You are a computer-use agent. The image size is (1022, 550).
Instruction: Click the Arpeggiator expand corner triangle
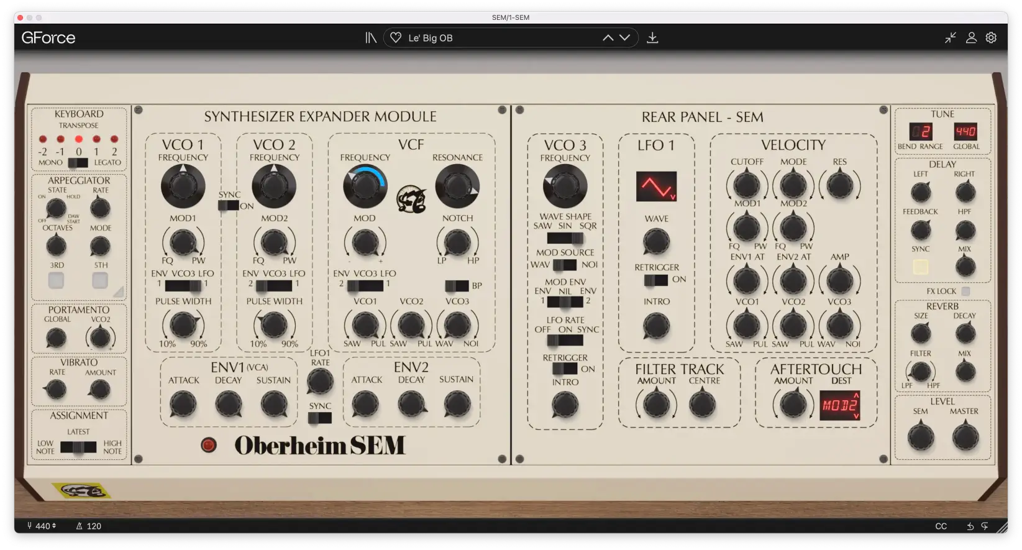pos(119,291)
